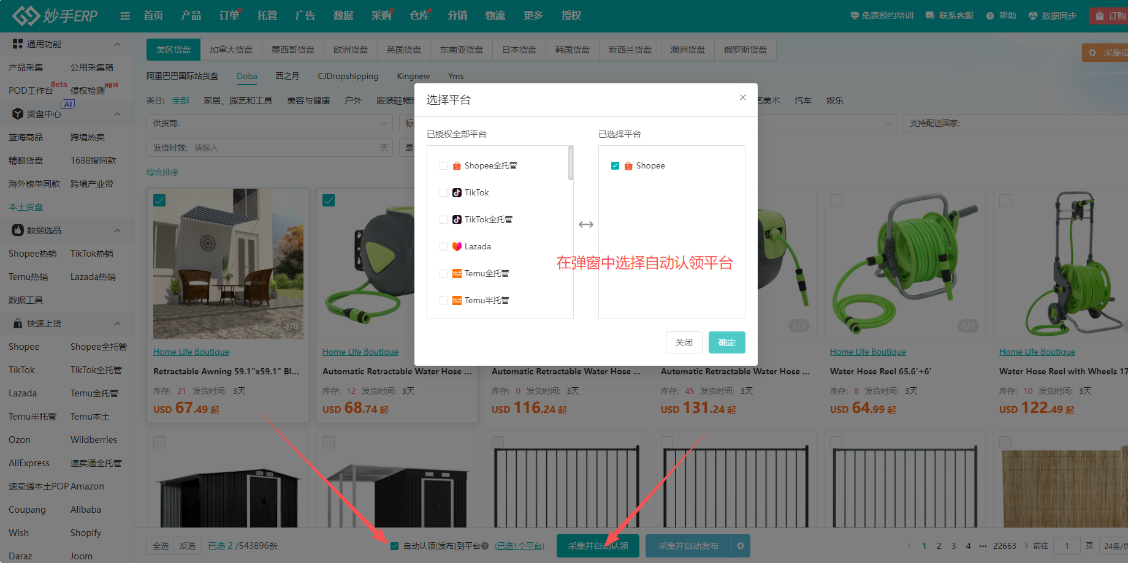Click the 货盘中心 cube icon in sidebar
This screenshot has height=563, width=1128.
18,114
